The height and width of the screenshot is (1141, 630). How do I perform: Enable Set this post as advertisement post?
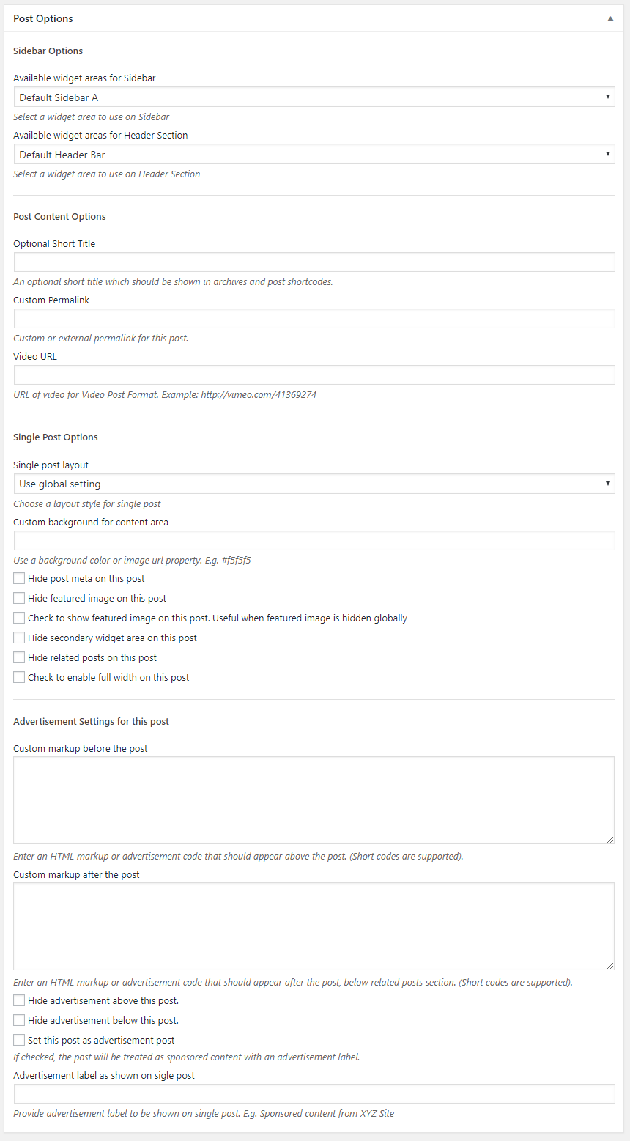pyautogui.click(x=19, y=1041)
